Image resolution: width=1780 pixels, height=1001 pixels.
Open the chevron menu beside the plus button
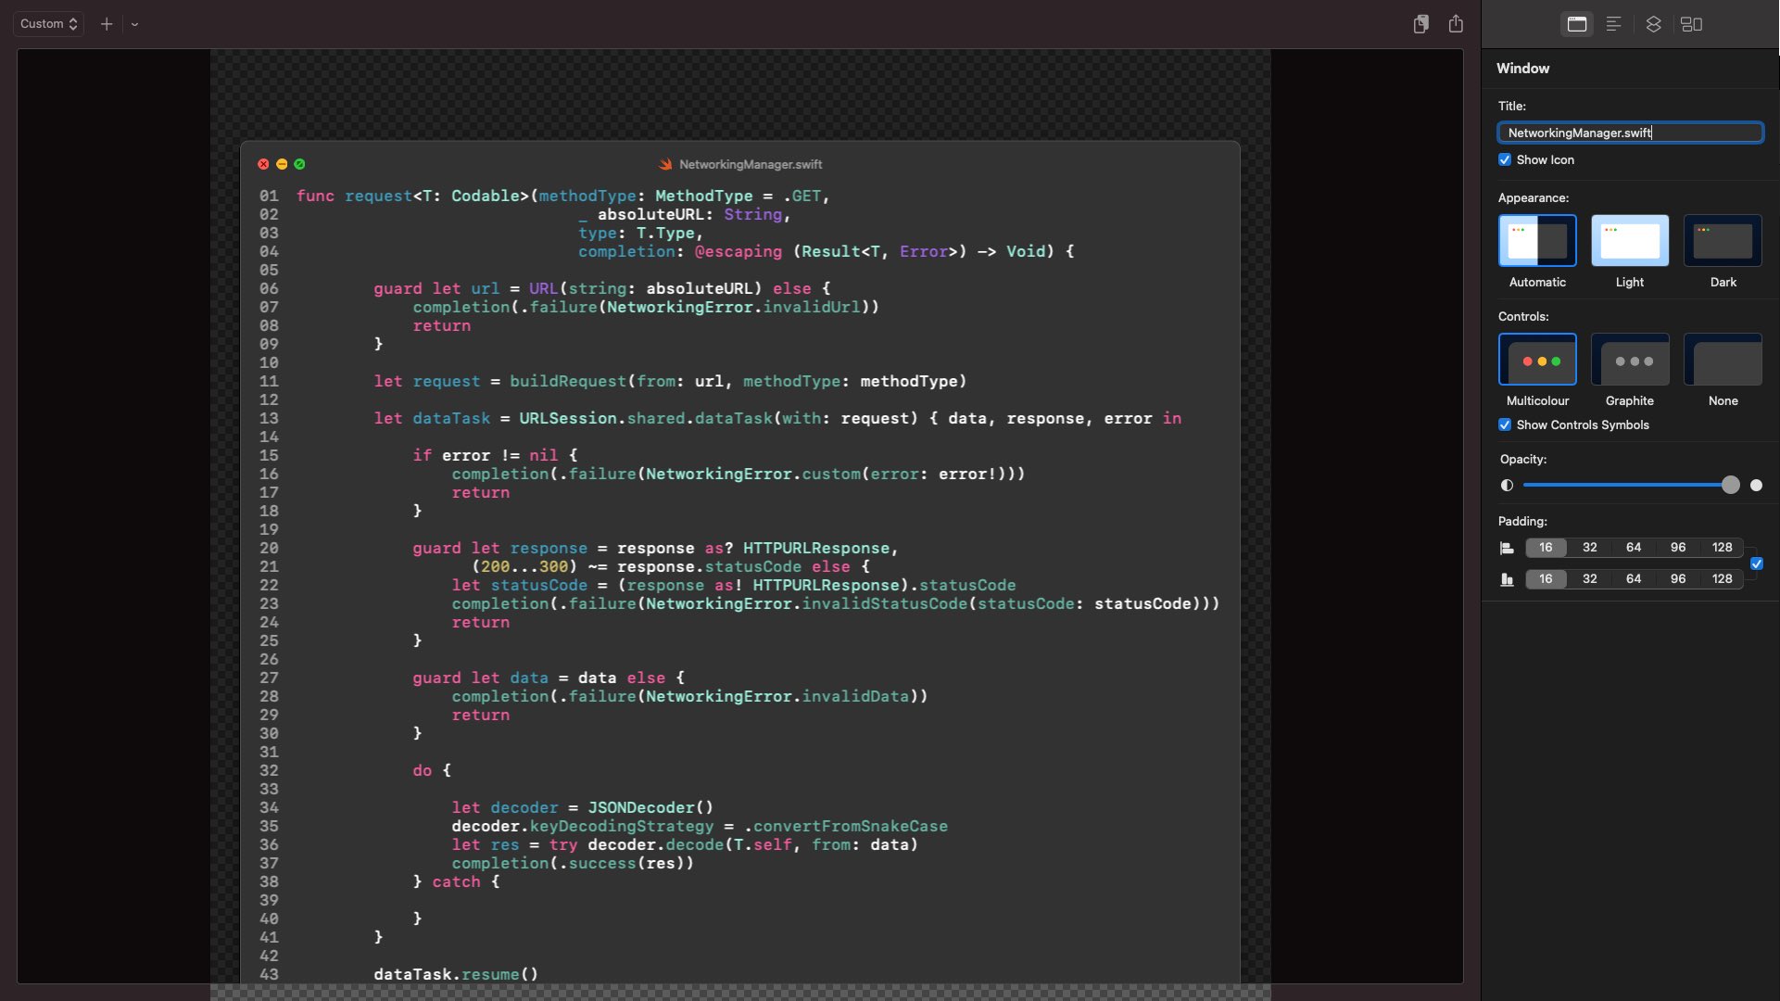135,24
